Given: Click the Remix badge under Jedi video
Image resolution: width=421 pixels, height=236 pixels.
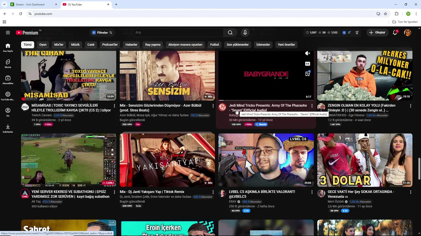Looking at the screenshot, I should pos(261,125).
